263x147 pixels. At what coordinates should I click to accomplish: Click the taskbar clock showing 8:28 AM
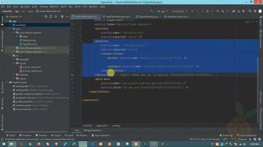pyautogui.click(x=254, y=144)
